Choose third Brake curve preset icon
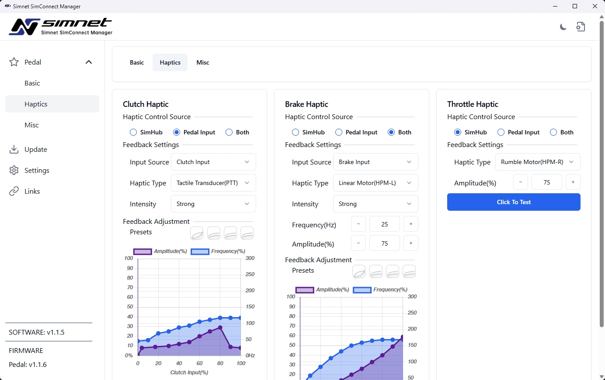Image resolution: width=605 pixels, height=380 pixels. pyautogui.click(x=393, y=272)
